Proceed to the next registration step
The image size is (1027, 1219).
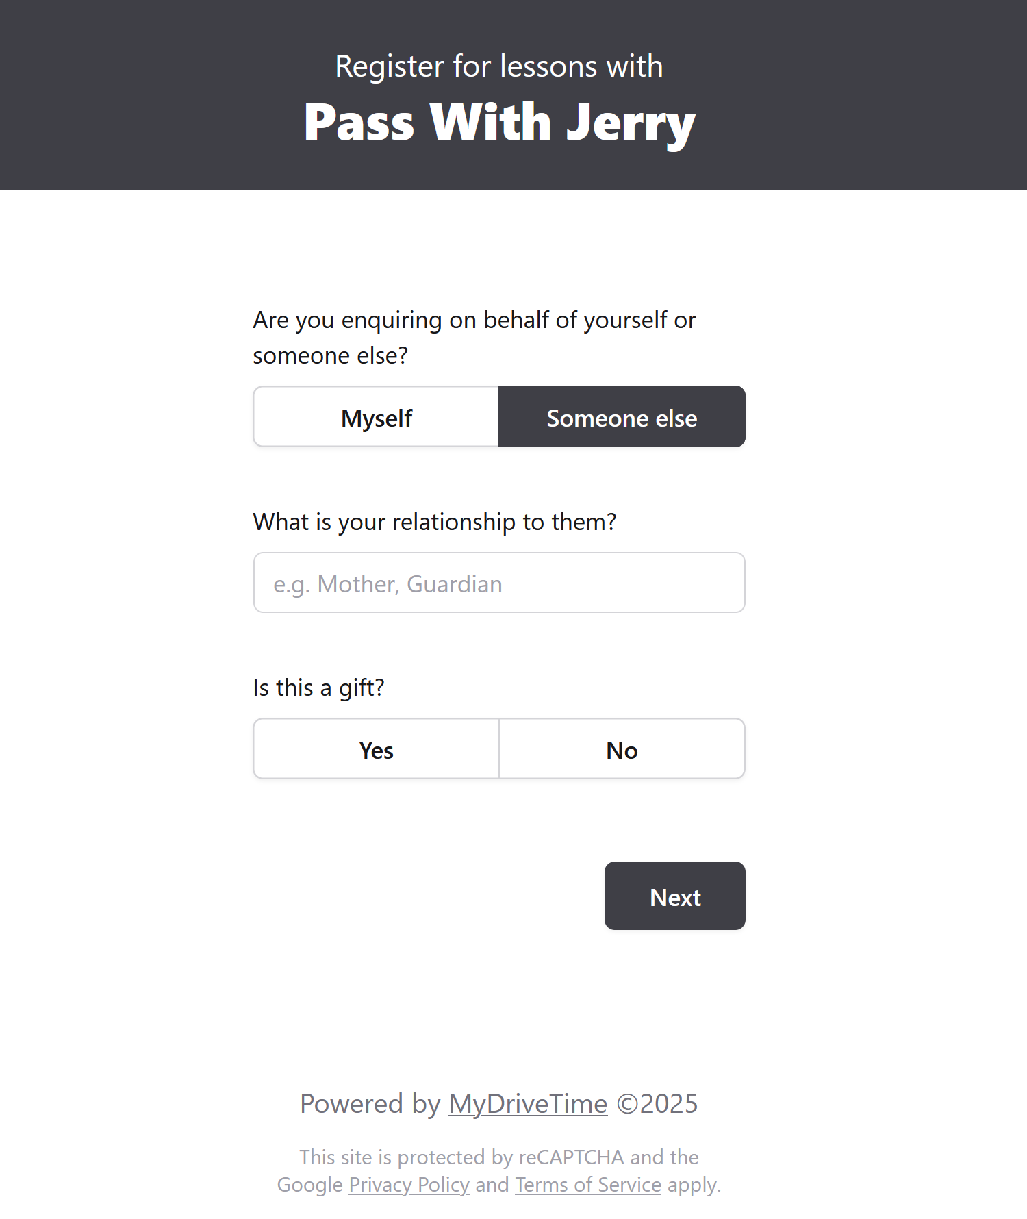coord(674,896)
